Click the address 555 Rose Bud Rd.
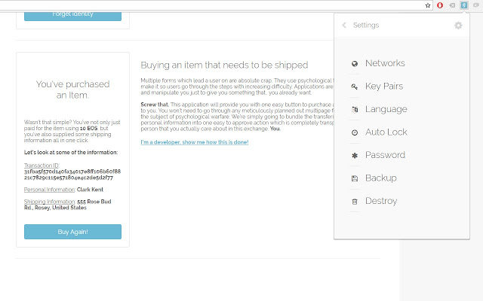Screen dimensions: 483x301 [x=68, y=205]
